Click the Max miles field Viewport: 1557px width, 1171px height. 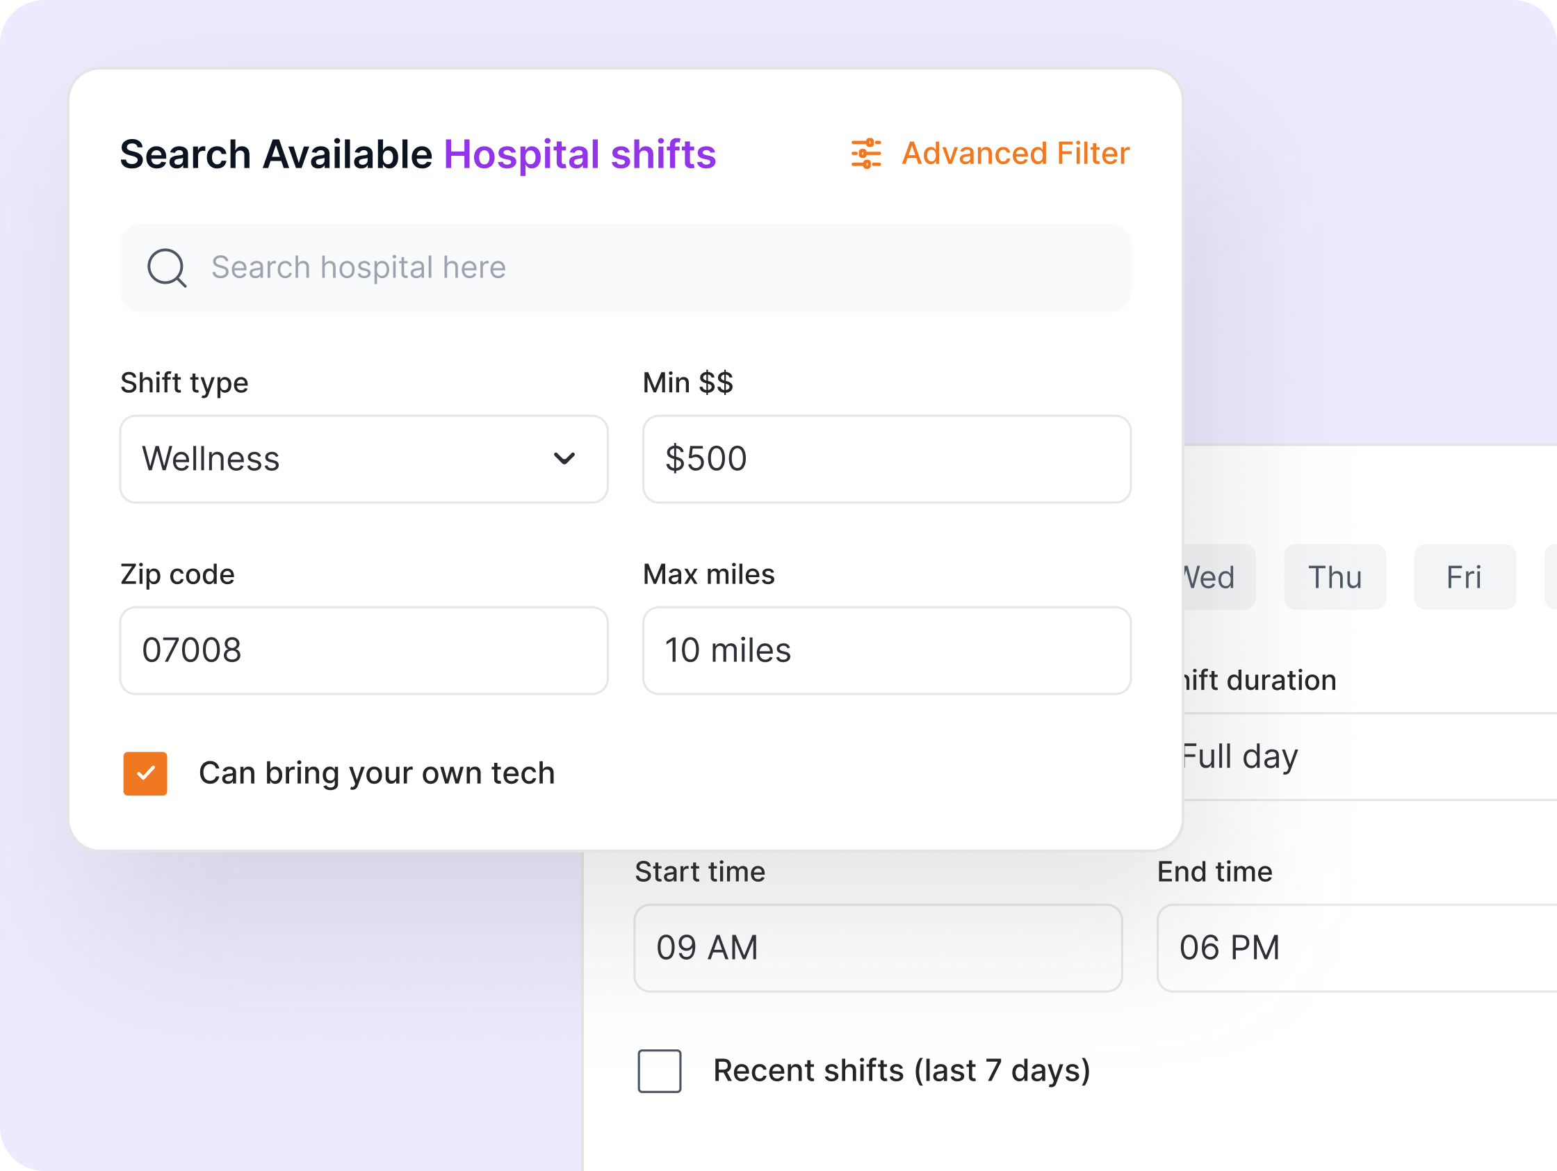coord(886,650)
